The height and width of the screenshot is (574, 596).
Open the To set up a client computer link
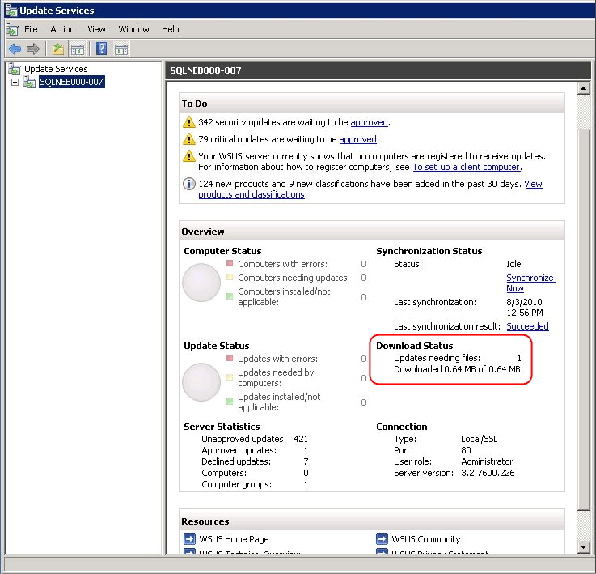click(467, 167)
